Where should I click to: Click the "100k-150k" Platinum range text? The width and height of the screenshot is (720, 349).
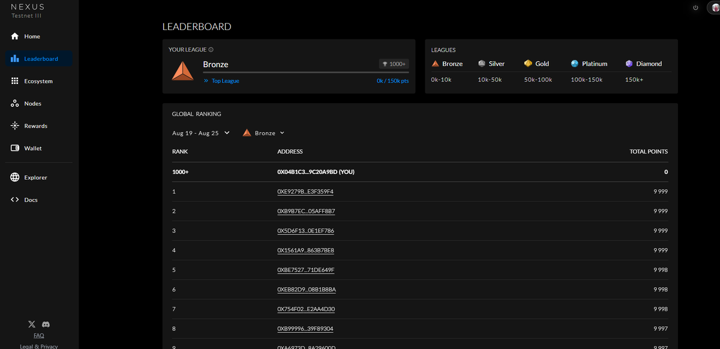[x=587, y=80]
